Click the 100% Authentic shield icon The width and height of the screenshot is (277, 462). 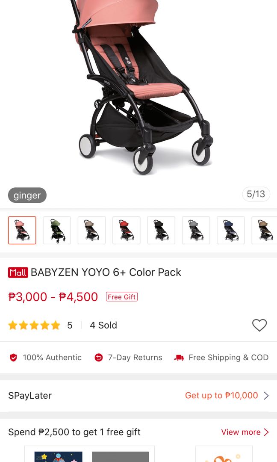click(x=14, y=357)
